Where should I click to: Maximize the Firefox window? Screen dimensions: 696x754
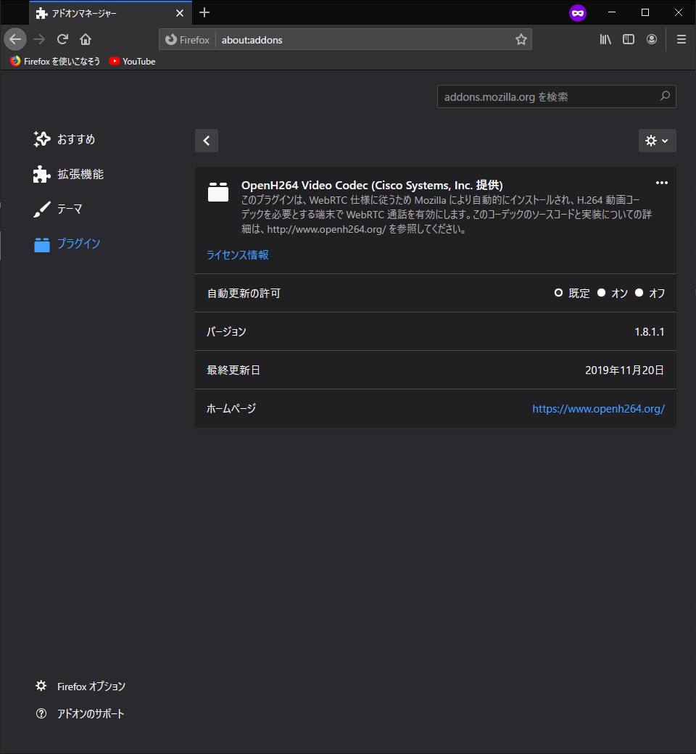tap(645, 12)
